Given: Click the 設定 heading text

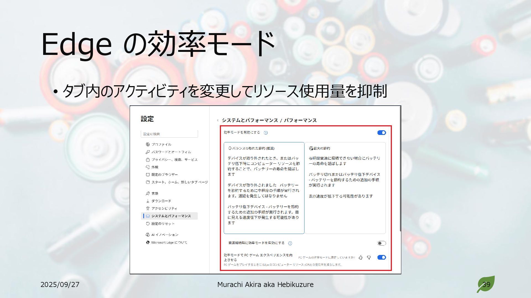Looking at the screenshot, I should click(147, 119).
